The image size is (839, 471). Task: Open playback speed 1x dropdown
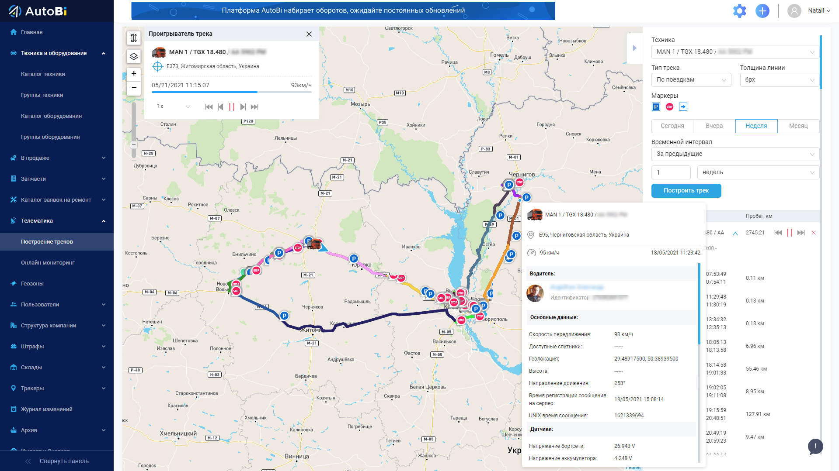174,107
